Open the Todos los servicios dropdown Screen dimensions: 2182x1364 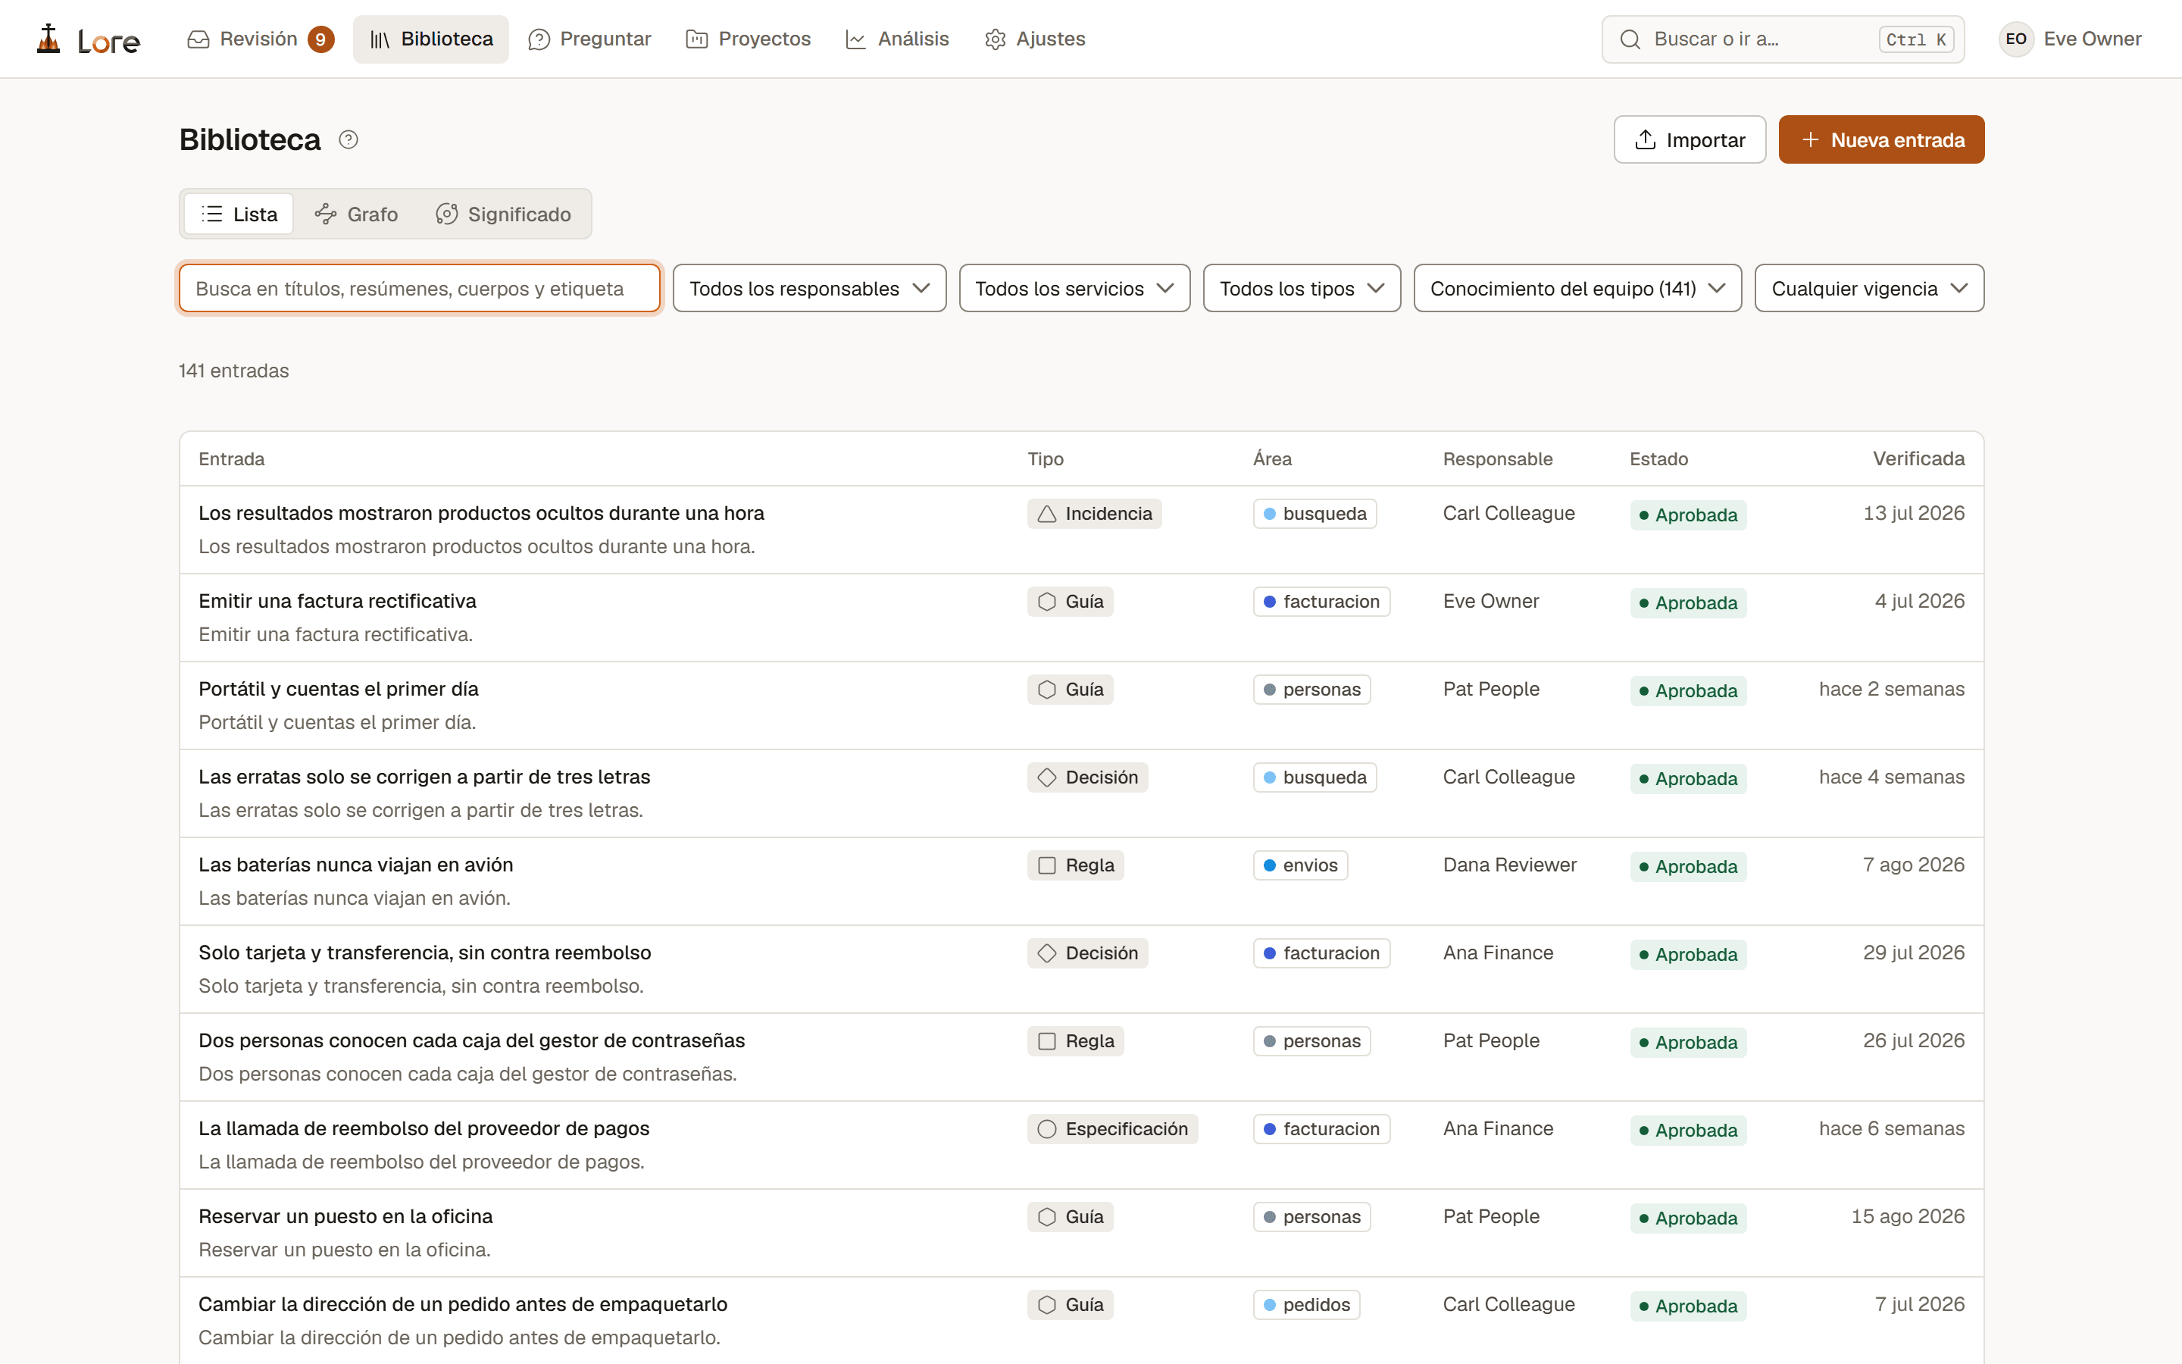tap(1074, 289)
